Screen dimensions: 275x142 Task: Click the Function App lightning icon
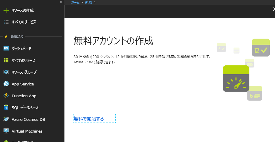point(6,96)
